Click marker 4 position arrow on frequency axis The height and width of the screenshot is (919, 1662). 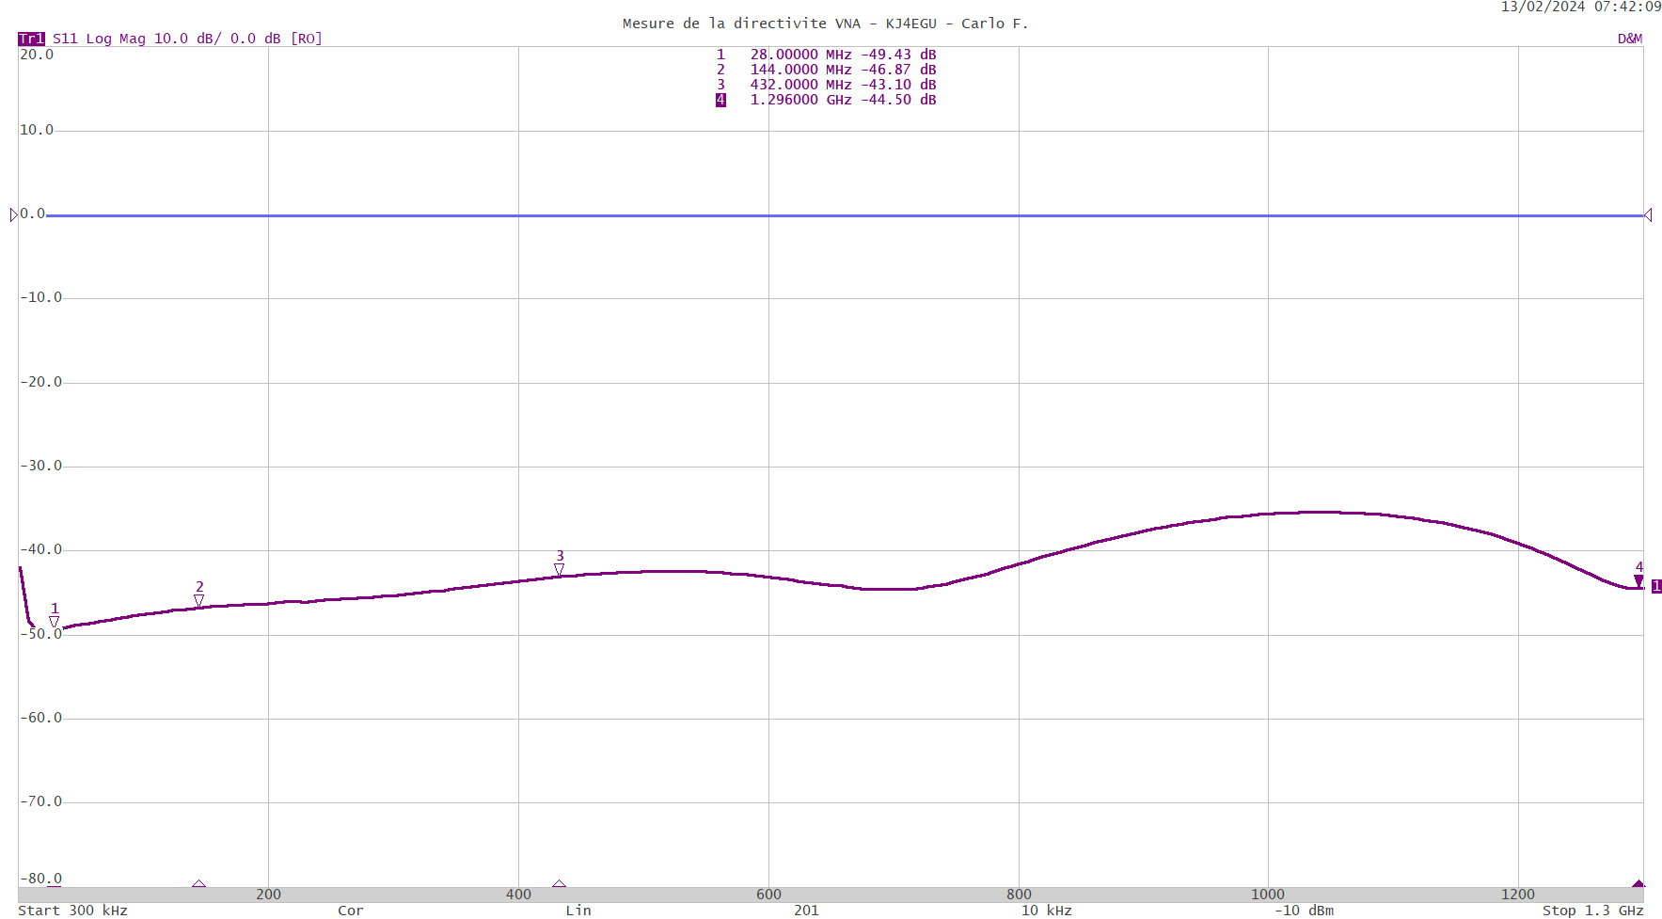pos(1638,884)
